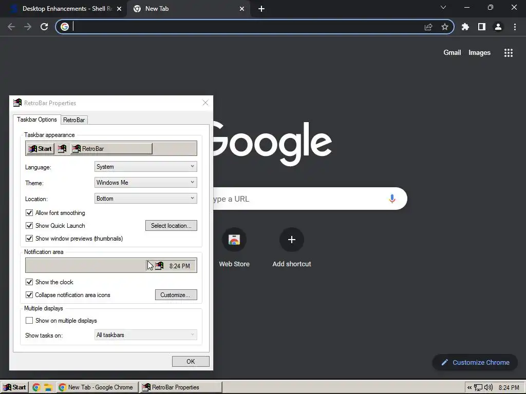526x394 pixels.
Task: Click the RetroBar task in appearance preview
Action: tap(111, 149)
